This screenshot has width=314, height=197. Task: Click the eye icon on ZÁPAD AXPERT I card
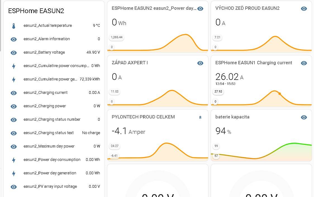point(200,63)
